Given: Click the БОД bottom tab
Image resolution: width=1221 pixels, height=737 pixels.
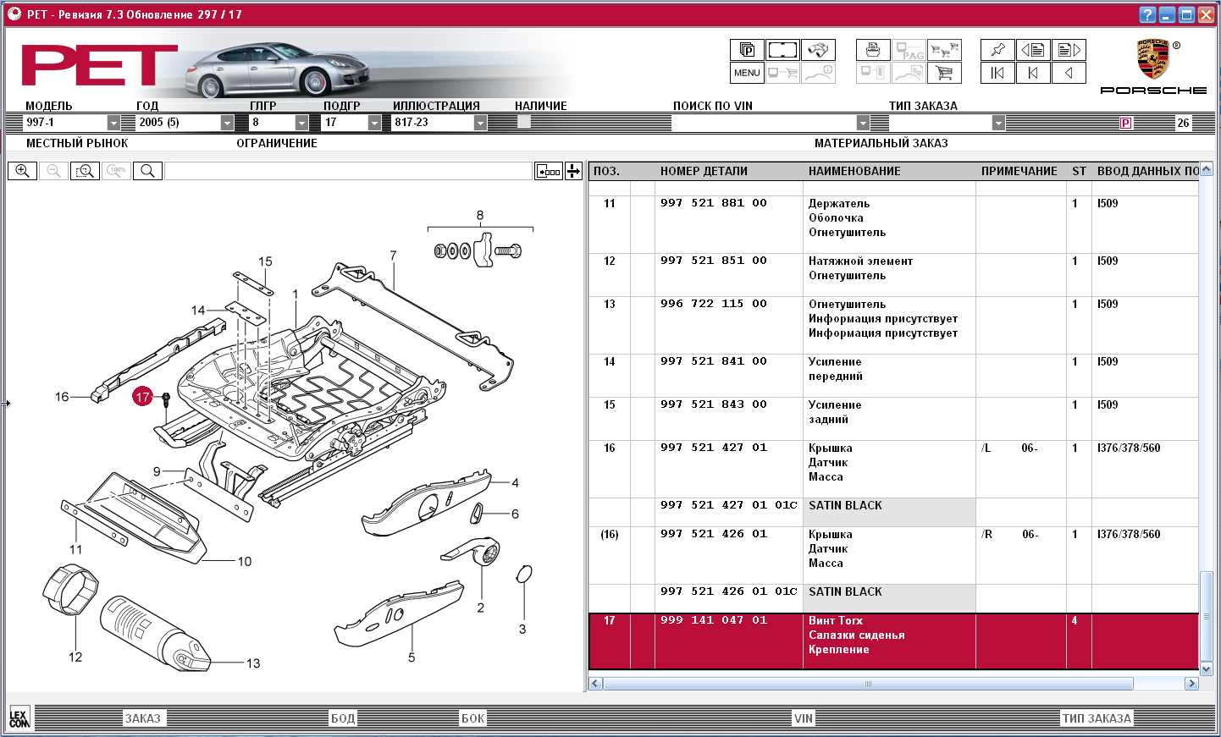Looking at the screenshot, I should (x=343, y=718).
